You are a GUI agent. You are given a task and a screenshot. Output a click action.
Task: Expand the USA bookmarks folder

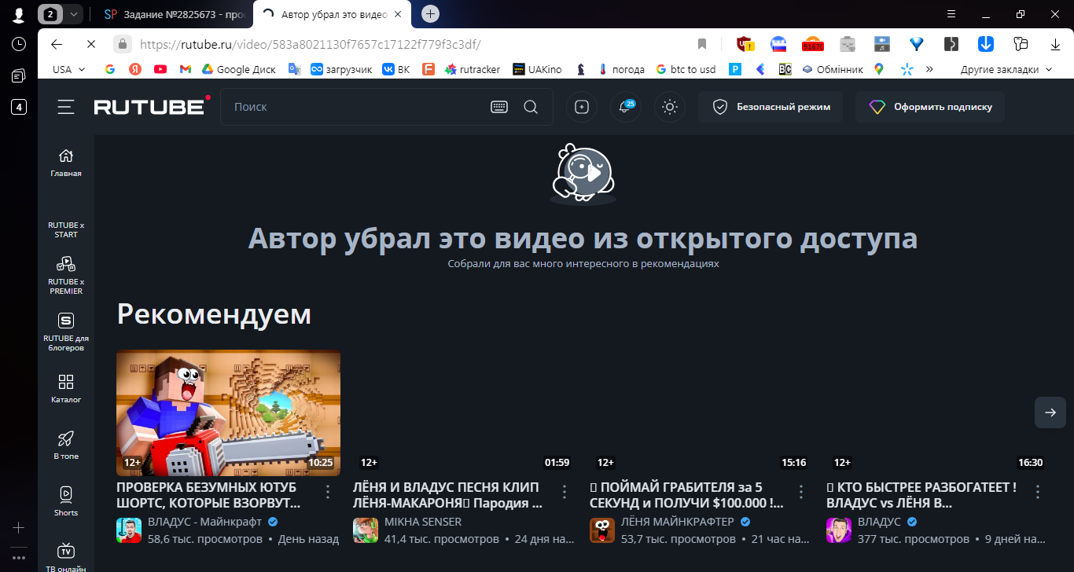click(68, 69)
